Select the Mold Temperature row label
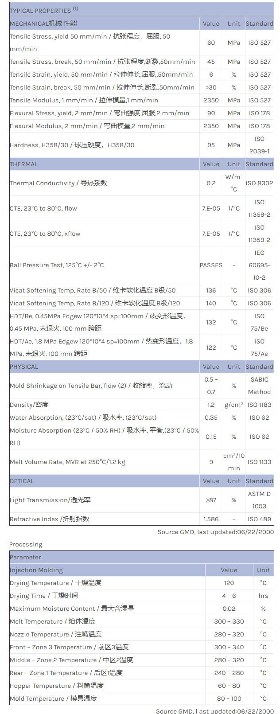This screenshot has width=280, height=714. (53, 698)
